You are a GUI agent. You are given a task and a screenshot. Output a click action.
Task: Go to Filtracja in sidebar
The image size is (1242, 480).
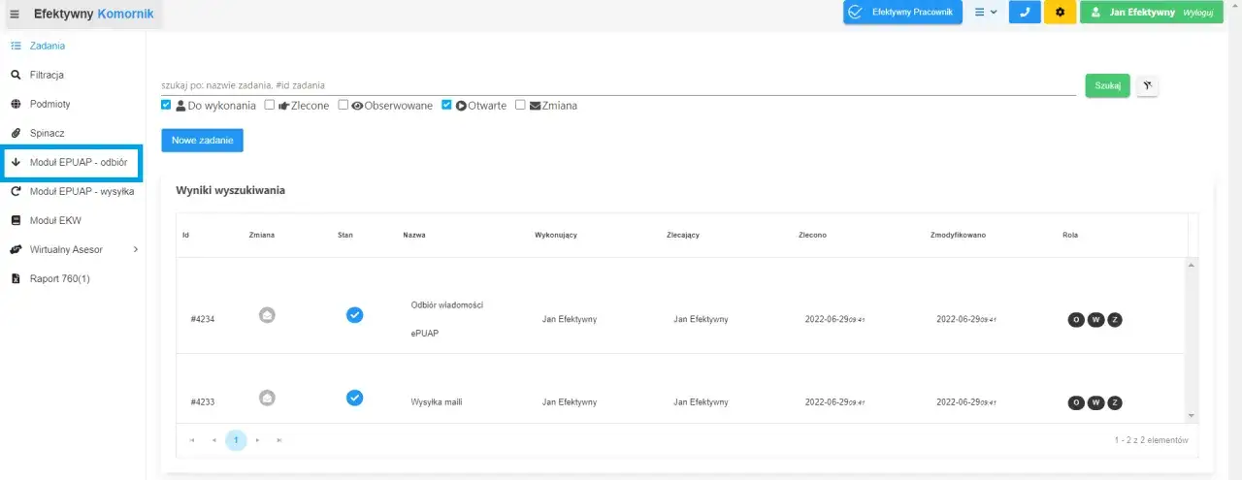47,75
